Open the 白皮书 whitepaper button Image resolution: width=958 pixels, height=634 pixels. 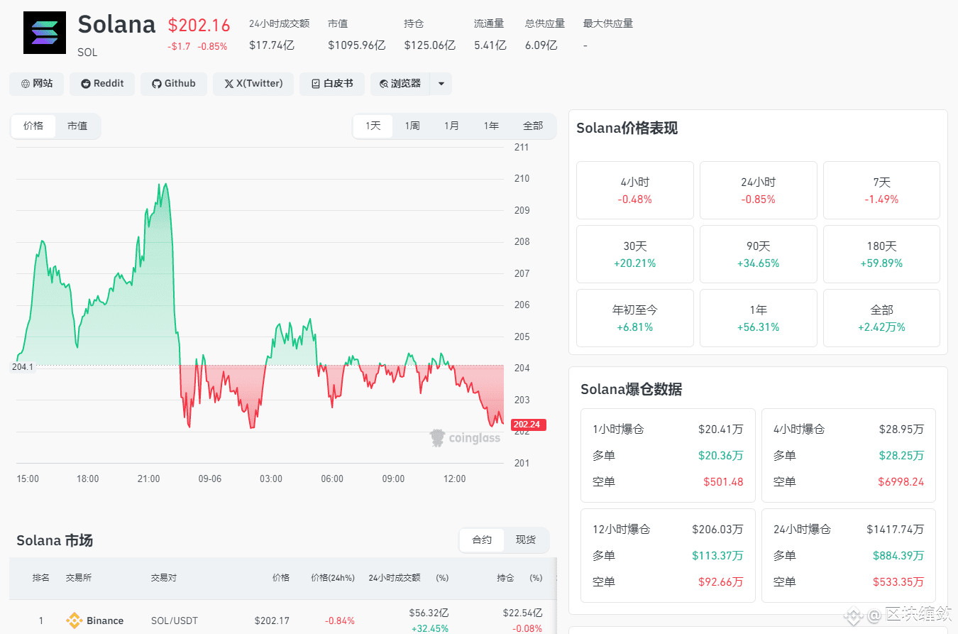(331, 84)
